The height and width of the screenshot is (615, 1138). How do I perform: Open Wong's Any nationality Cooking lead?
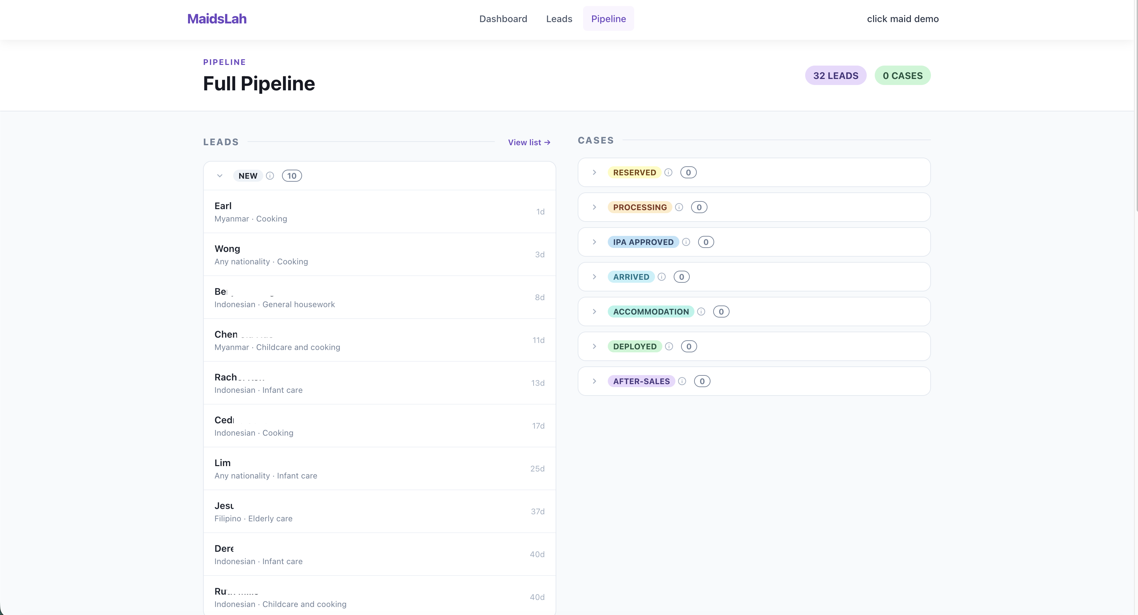tap(379, 255)
